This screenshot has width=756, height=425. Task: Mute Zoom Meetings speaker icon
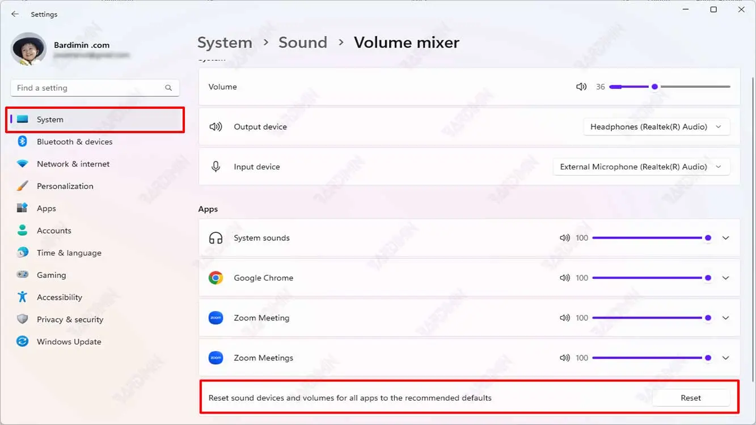click(564, 358)
